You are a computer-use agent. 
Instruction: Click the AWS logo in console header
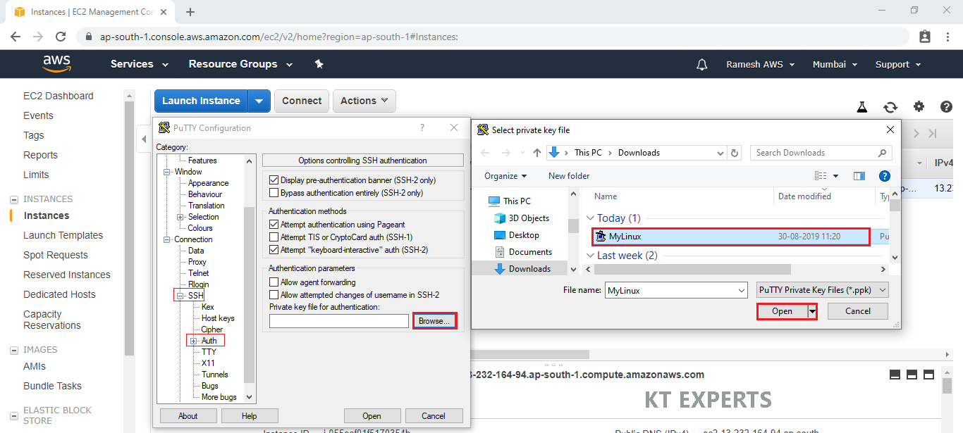click(x=56, y=64)
